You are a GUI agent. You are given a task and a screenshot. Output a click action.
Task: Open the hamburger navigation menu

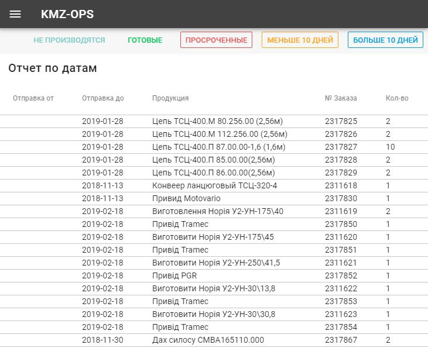coord(15,14)
